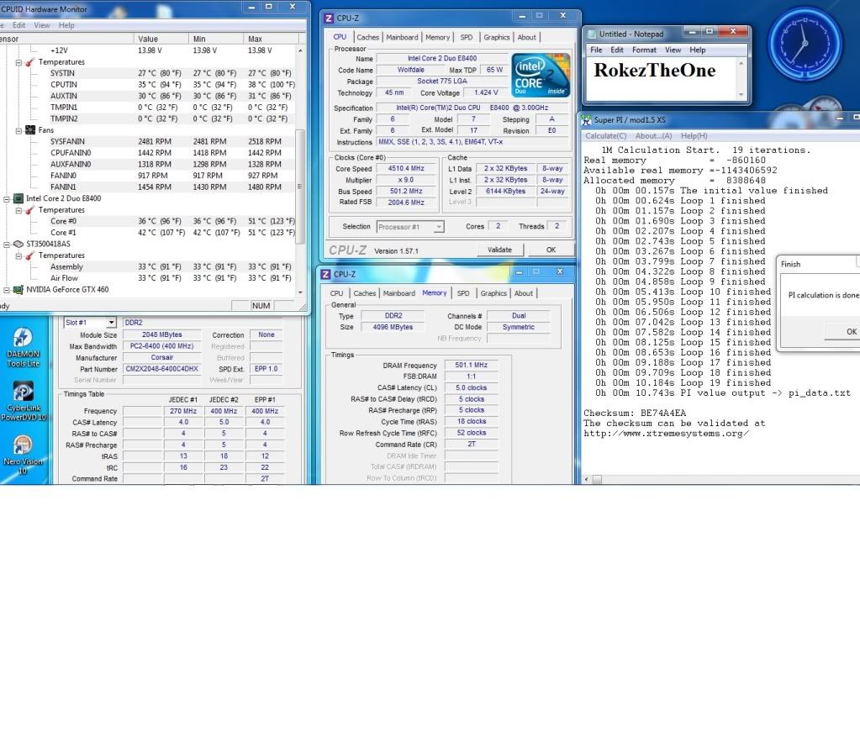The width and height of the screenshot is (860, 753).
Task: Click the Notepad scrollbar up arrow
Action: (x=741, y=64)
